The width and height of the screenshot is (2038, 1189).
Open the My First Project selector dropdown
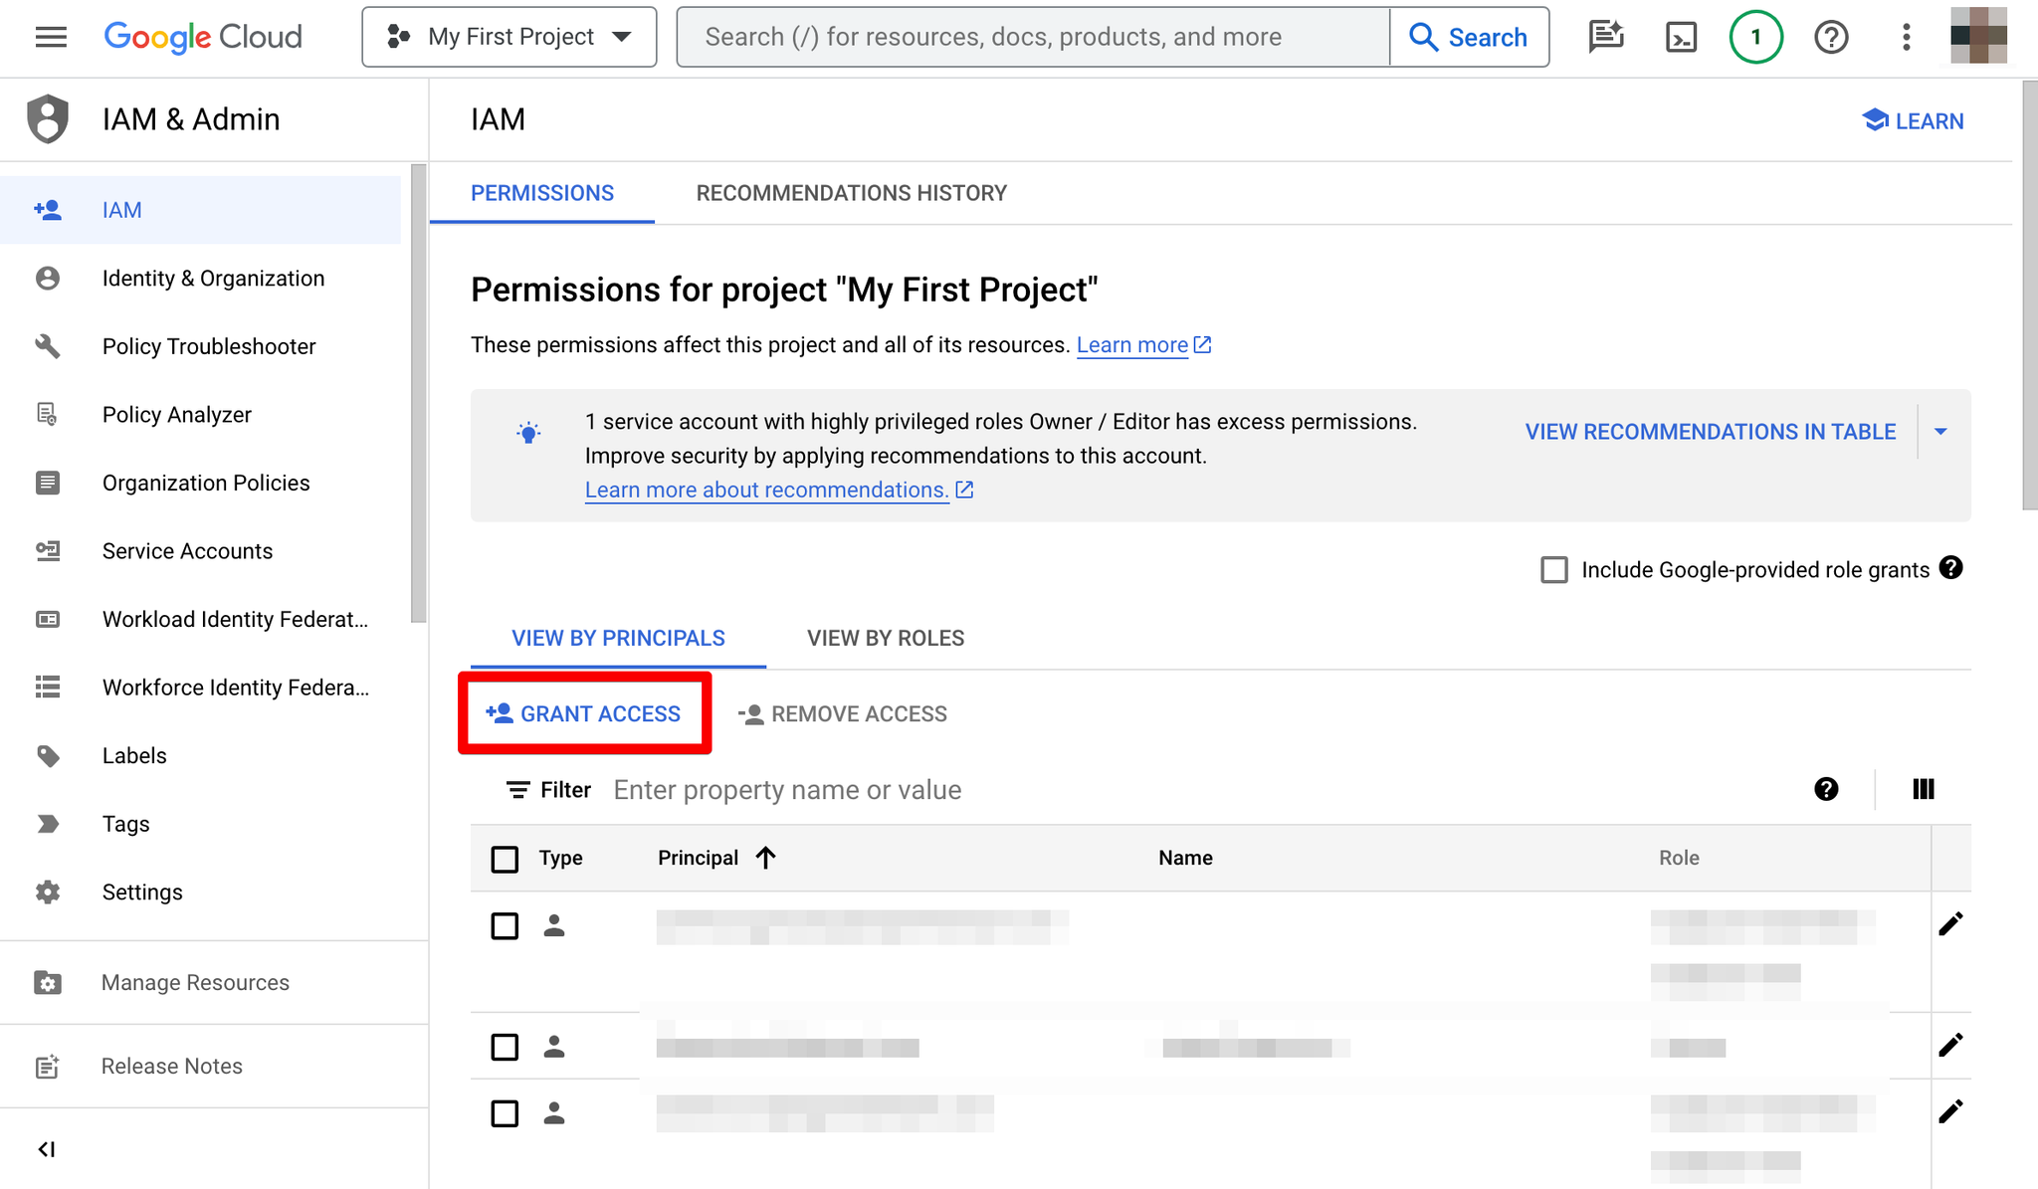click(509, 37)
